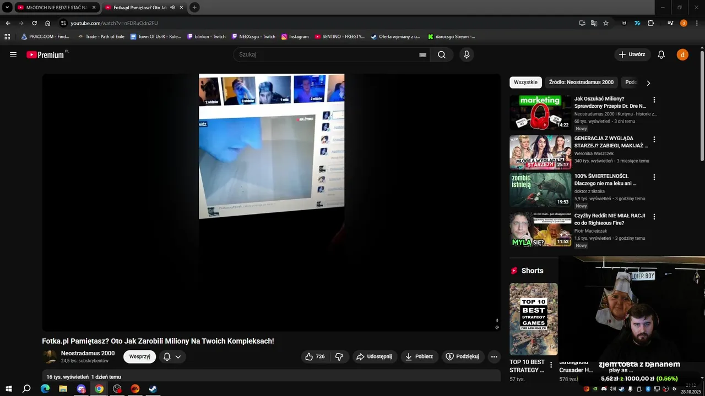Select the Fotka.pl Pamiętasz tab

pos(139,8)
